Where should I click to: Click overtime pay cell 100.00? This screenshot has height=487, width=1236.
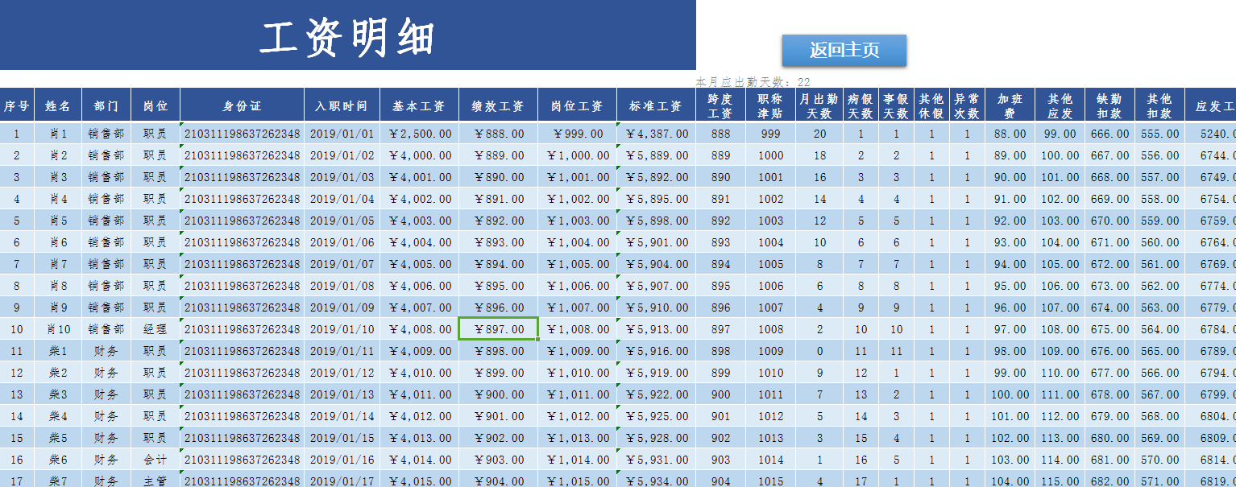[1010, 394]
